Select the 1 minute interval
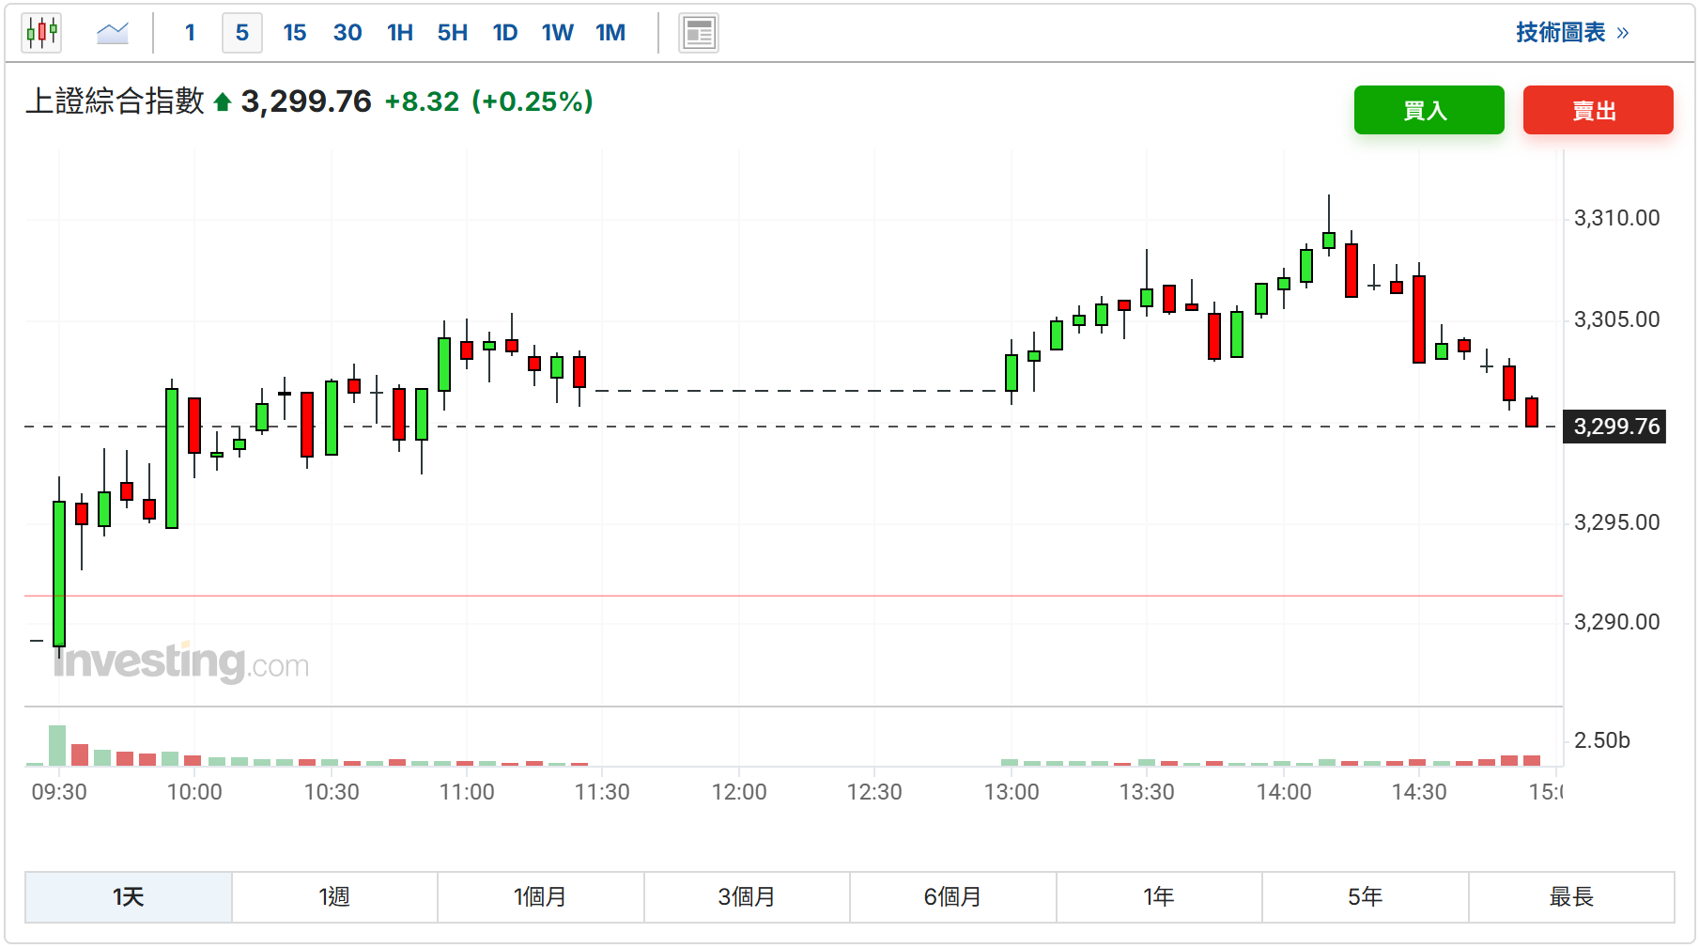This screenshot has height=948, width=1699. pos(190,33)
